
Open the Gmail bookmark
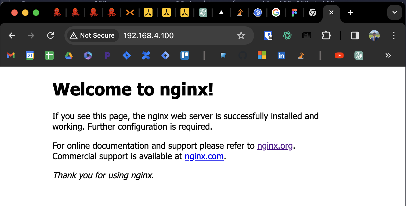[x=11, y=55]
